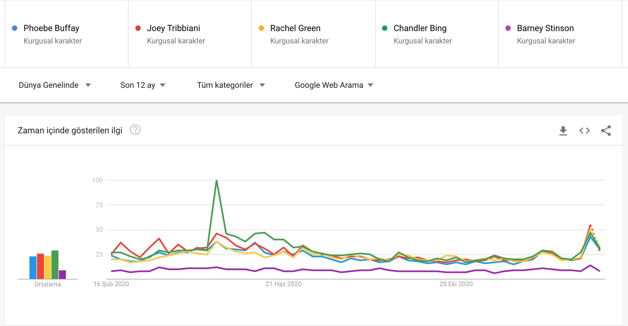Click the yellow dot beside Rachel Green
Screen dimensions: 628x326
[261, 28]
